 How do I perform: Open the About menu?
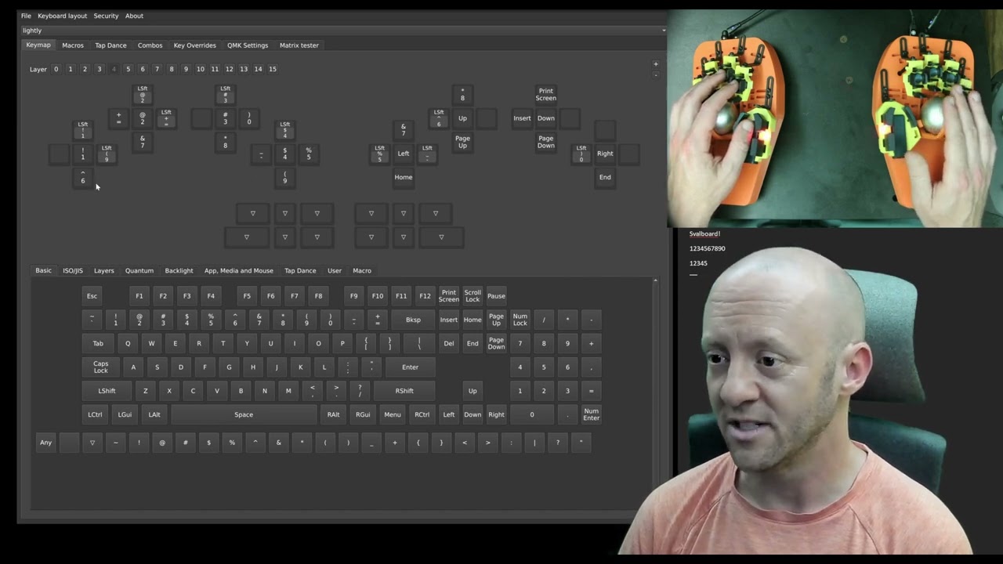(134, 16)
